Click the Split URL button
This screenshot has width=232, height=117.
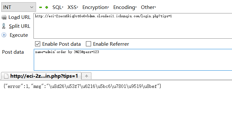click(16, 26)
